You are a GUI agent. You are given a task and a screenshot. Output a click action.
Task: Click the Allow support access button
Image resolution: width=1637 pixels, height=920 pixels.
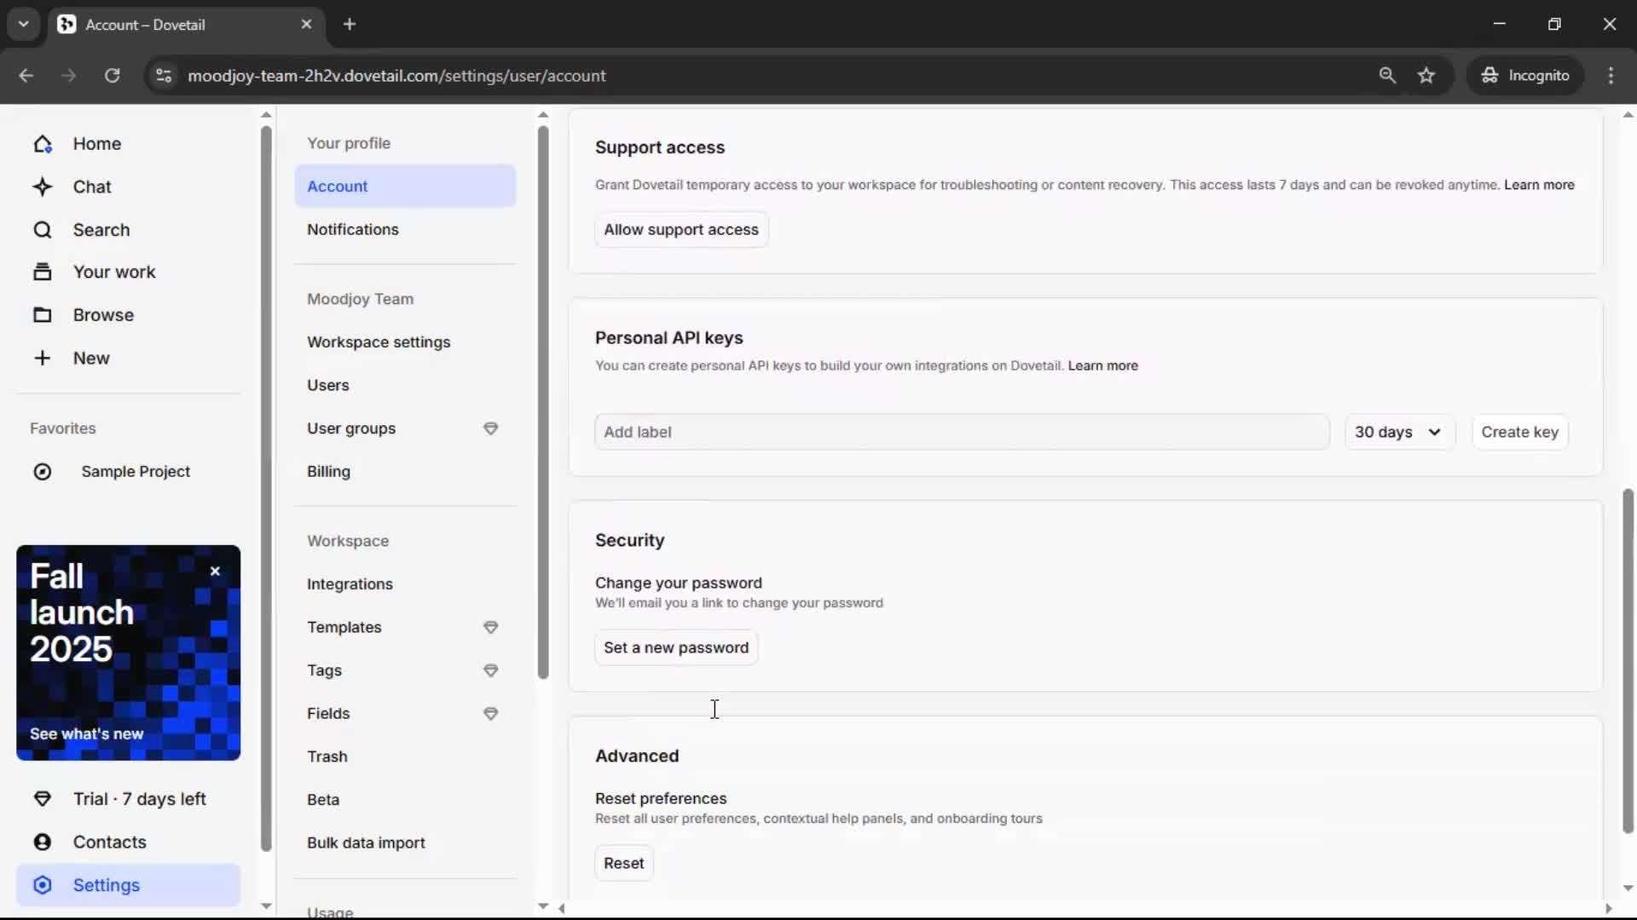pyautogui.click(x=680, y=229)
